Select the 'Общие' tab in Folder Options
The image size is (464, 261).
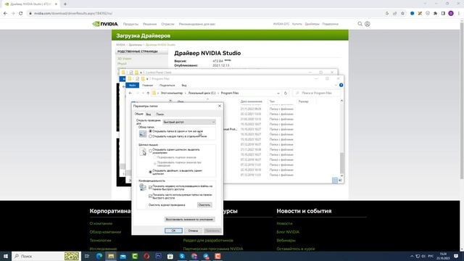coord(138,114)
